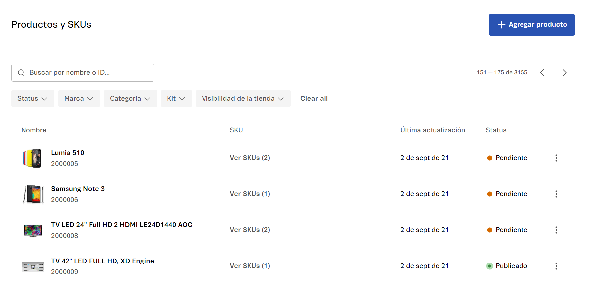Click Clear all filters

tap(314, 99)
